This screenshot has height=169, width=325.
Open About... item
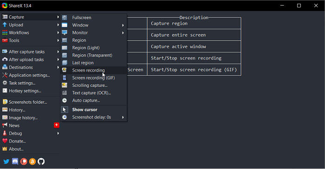31,149
